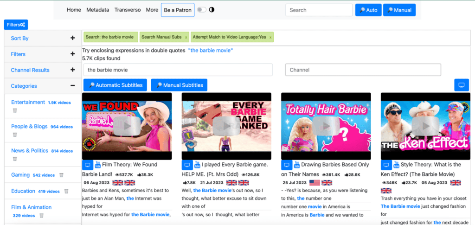Image resolution: width=475 pixels, height=225 pixels.
Task: Open the Transverso page
Action: point(128,10)
